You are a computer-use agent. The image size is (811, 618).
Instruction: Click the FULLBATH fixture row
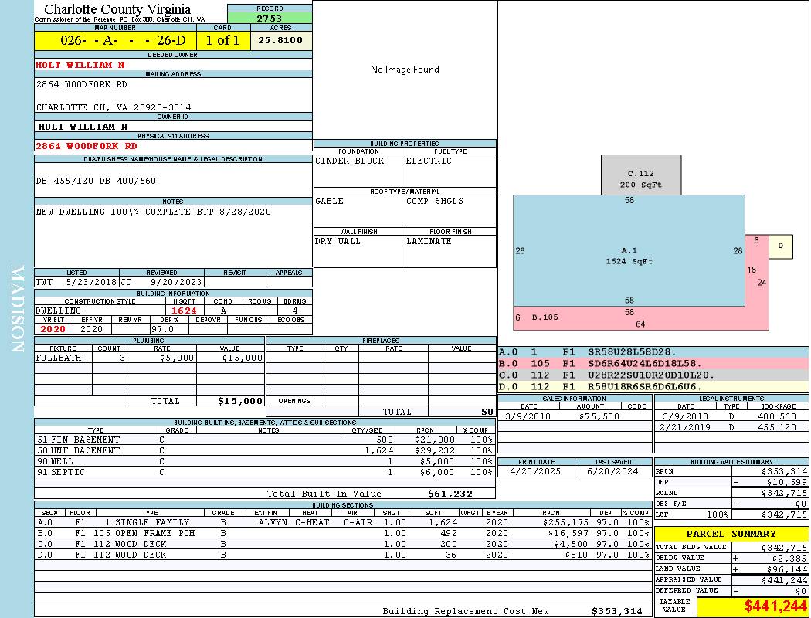click(x=150, y=358)
